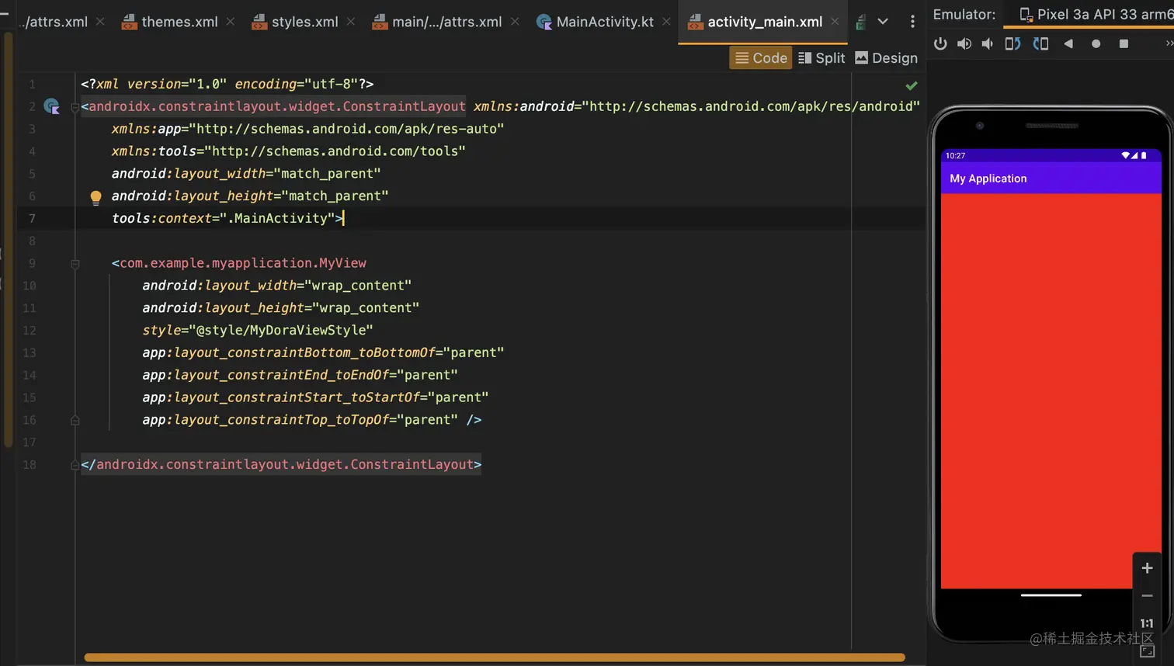
Task: Click the xmlns:tools attribute line
Action: [x=288, y=151]
